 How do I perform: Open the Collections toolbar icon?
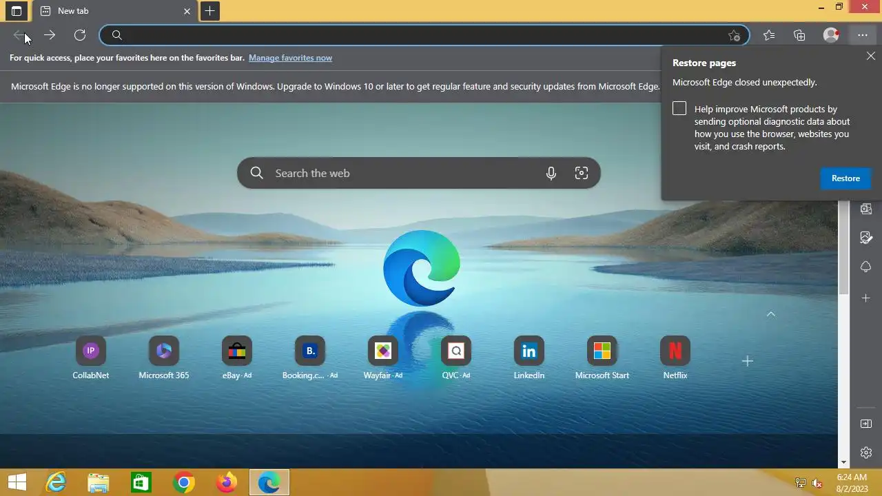[799, 35]
